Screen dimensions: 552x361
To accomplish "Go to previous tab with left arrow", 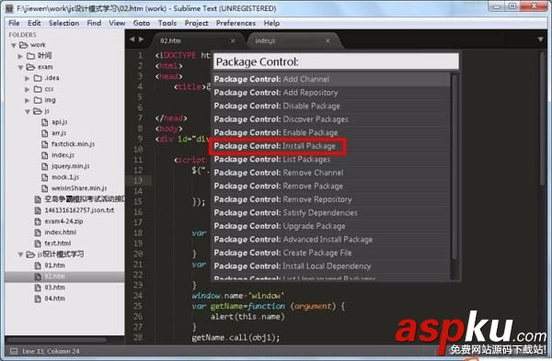I will click(132, 39).
